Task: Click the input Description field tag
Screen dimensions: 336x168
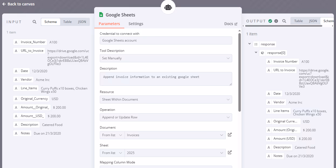Action: coord(26,125)
